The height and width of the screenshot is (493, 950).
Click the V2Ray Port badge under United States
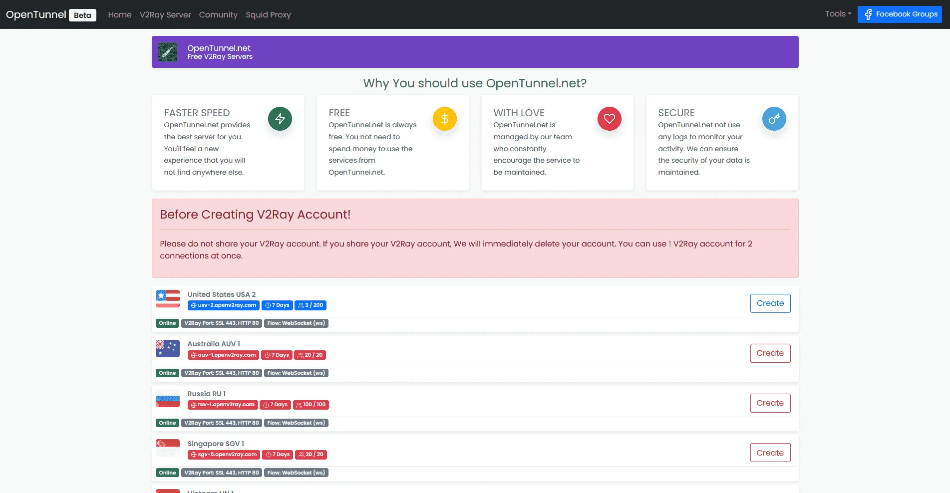[222, 323]
